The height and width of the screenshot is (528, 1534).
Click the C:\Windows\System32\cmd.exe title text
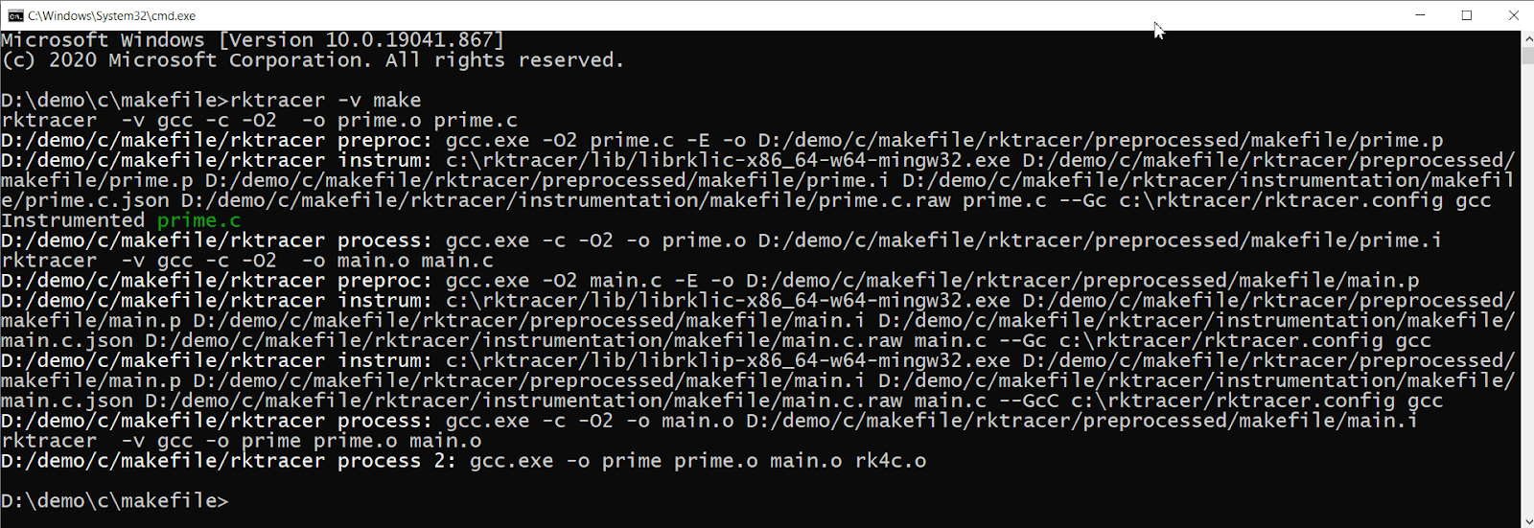111,15
